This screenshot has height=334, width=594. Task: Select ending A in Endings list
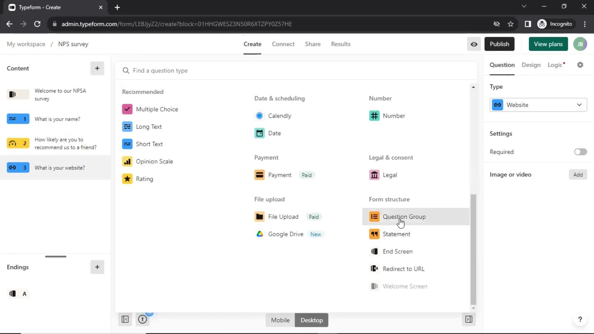(x=18, y=293)
